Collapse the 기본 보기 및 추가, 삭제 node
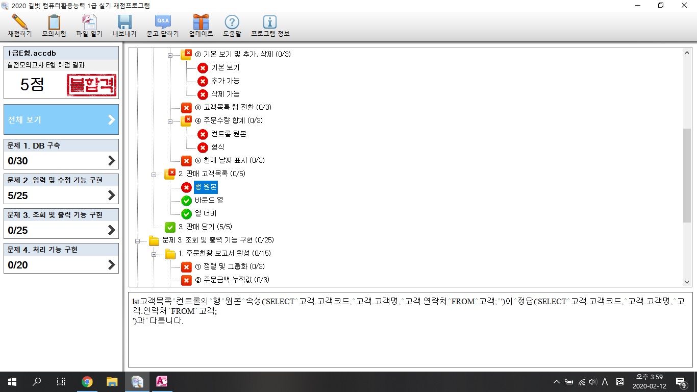The image size is (697, 392). (170, 55)
